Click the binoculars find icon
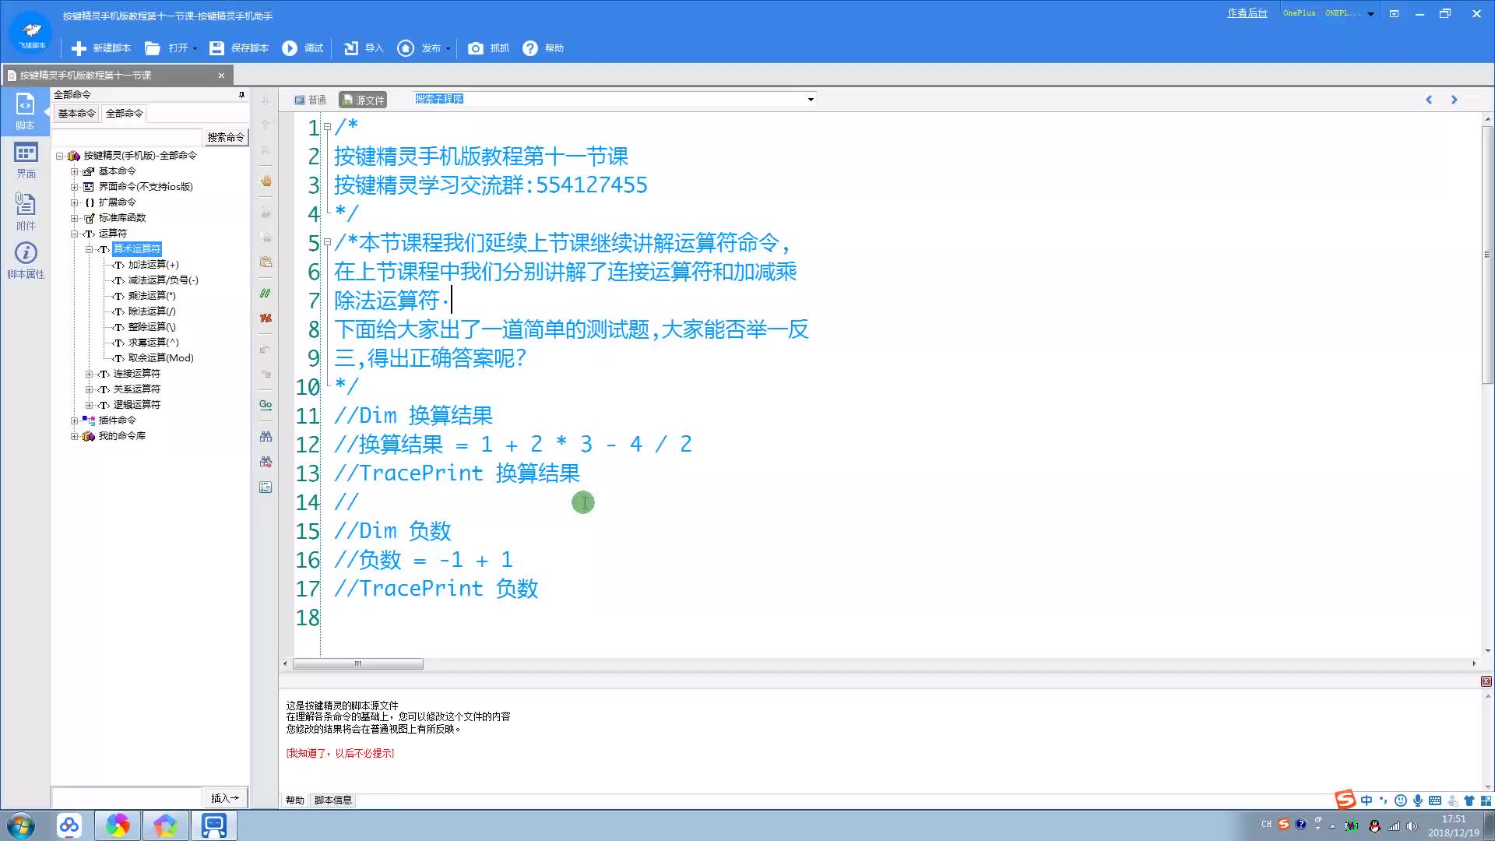The image size is (1495, 841). [266, 437]
